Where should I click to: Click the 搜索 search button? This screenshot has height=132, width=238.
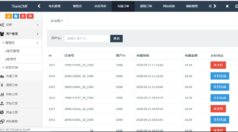(x=116, y=39)
